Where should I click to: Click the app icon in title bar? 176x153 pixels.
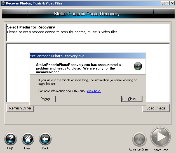click(3, 3)
